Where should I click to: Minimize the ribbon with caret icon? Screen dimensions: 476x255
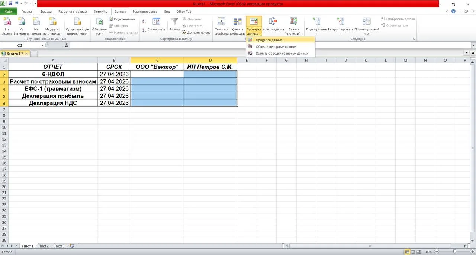pos(448,12)
